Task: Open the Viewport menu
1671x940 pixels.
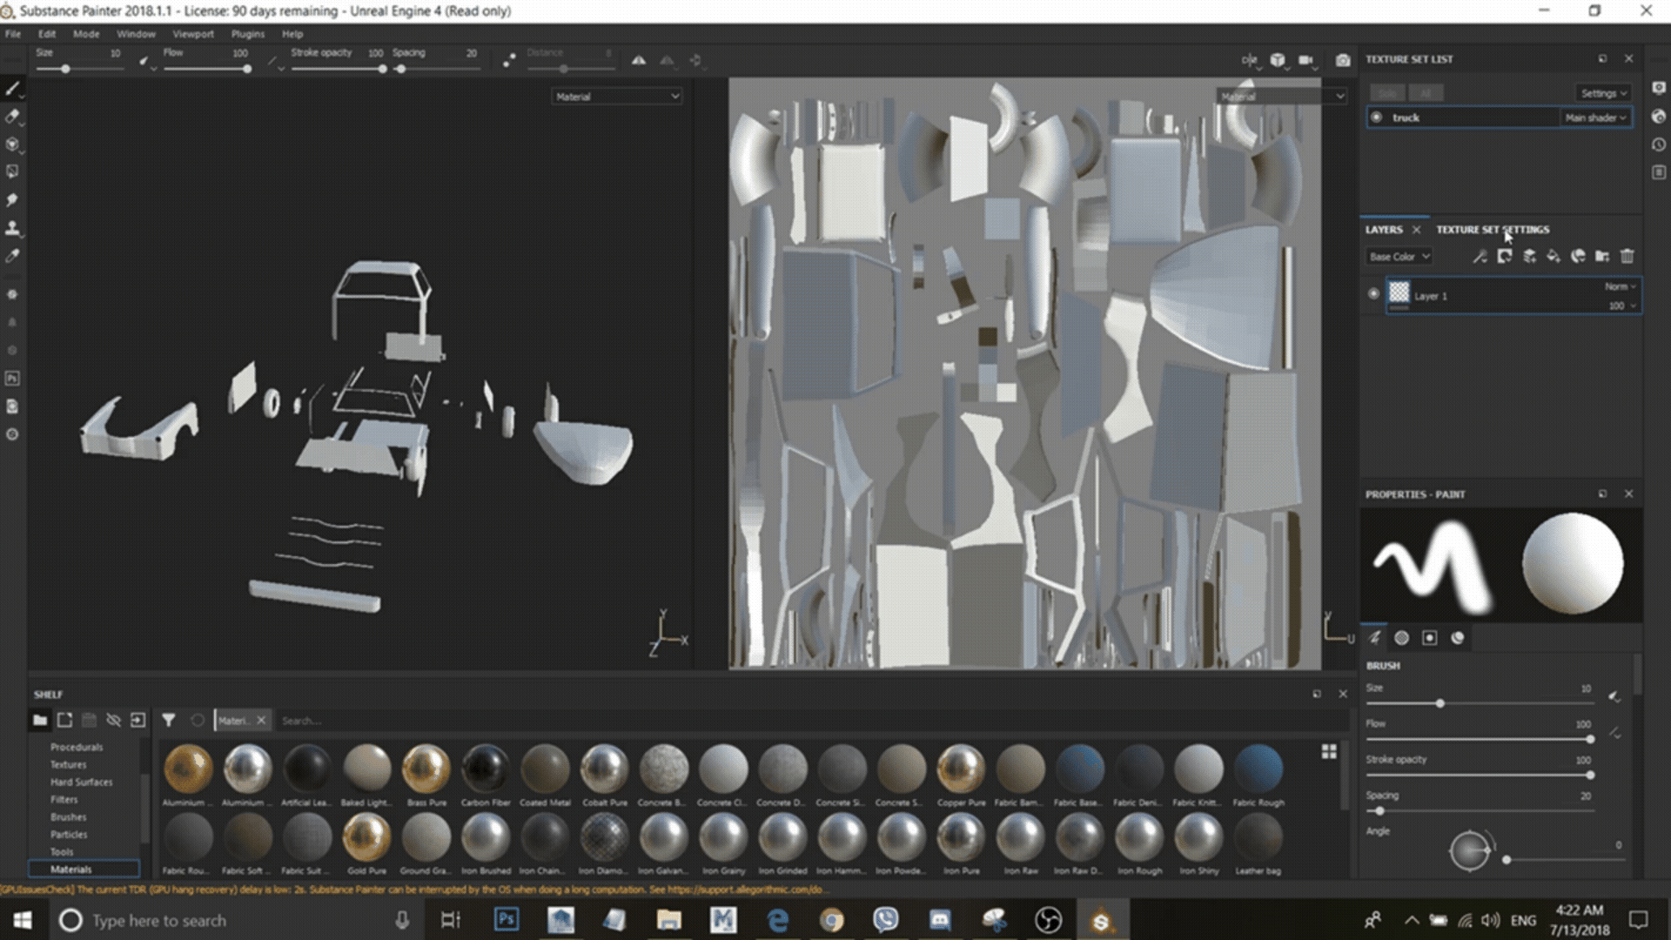Action: tap(193, 34)
